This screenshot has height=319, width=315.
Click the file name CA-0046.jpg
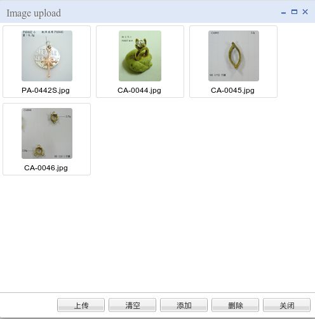coord(46,168)
